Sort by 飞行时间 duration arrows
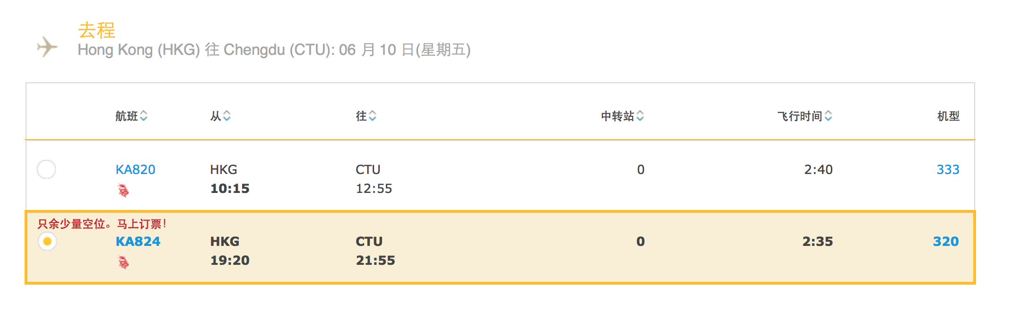Screen dimensions: 1012x314 pos(829,116)
